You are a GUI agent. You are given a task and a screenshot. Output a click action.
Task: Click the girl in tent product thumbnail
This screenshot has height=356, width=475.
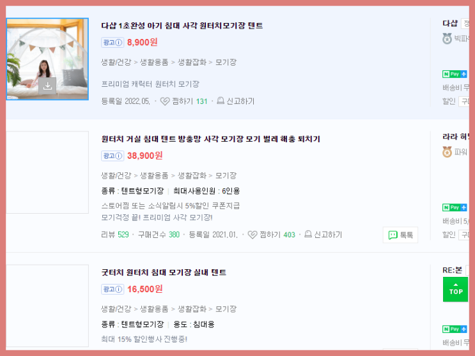47,59
